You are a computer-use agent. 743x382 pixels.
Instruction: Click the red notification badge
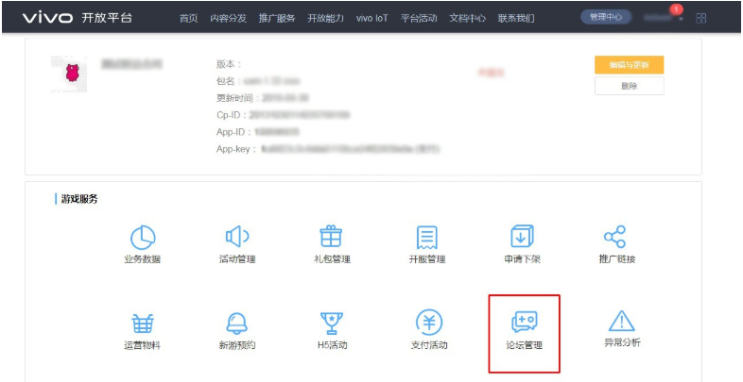coord(676,9)
